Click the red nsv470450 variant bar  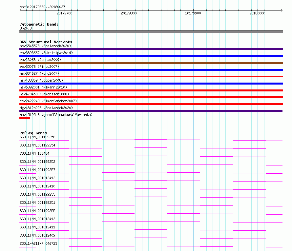[151, 97]
